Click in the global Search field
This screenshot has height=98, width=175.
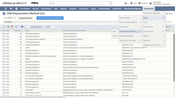(x=79, y=3)
